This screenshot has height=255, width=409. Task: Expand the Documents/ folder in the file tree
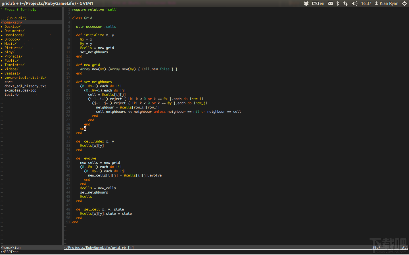click(x=14, y=31)
